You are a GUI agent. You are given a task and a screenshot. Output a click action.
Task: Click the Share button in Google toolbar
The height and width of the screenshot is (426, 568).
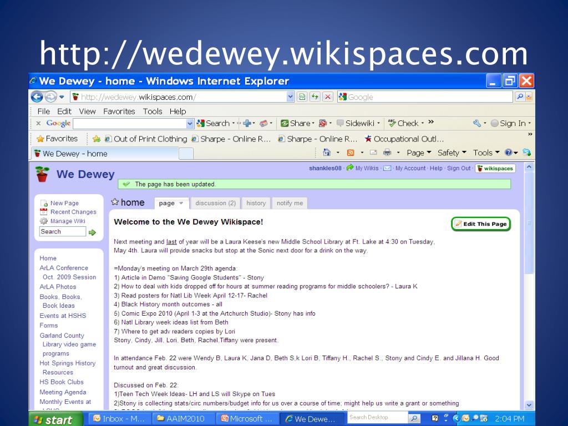click(296, 124)
